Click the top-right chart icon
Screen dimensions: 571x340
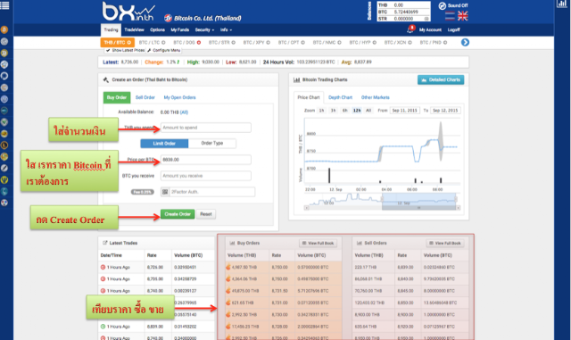tap(561, 4)
